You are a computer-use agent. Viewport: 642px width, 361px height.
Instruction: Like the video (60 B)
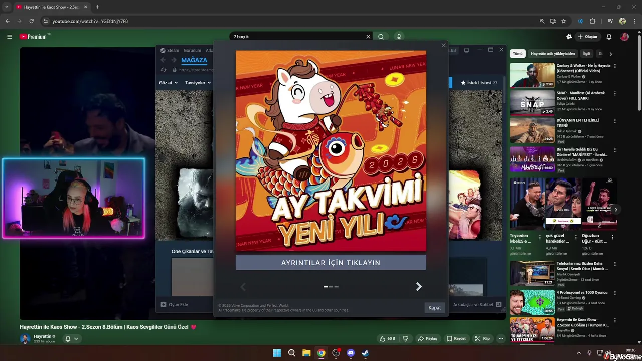(x=387, y=338)
